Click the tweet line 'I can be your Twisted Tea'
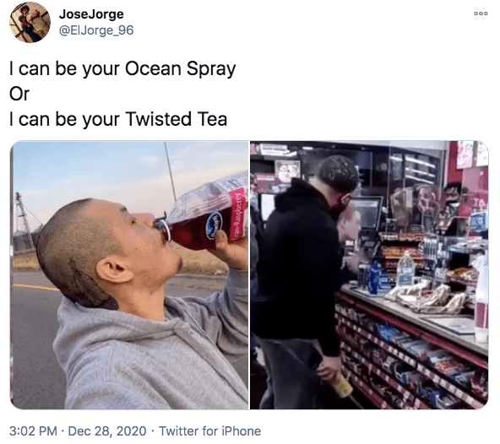The image size is (500, 444). click(x=118, y=119)
